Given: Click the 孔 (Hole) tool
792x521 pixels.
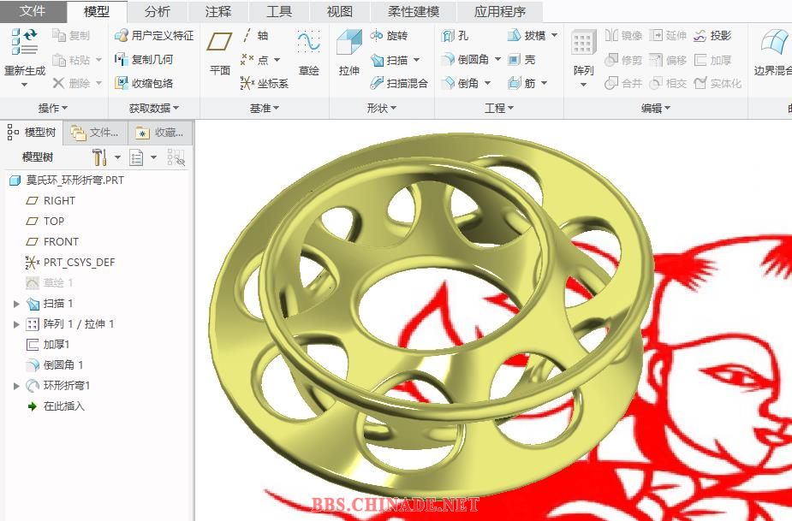Looking at the screenshot, I should click(455, 36).
